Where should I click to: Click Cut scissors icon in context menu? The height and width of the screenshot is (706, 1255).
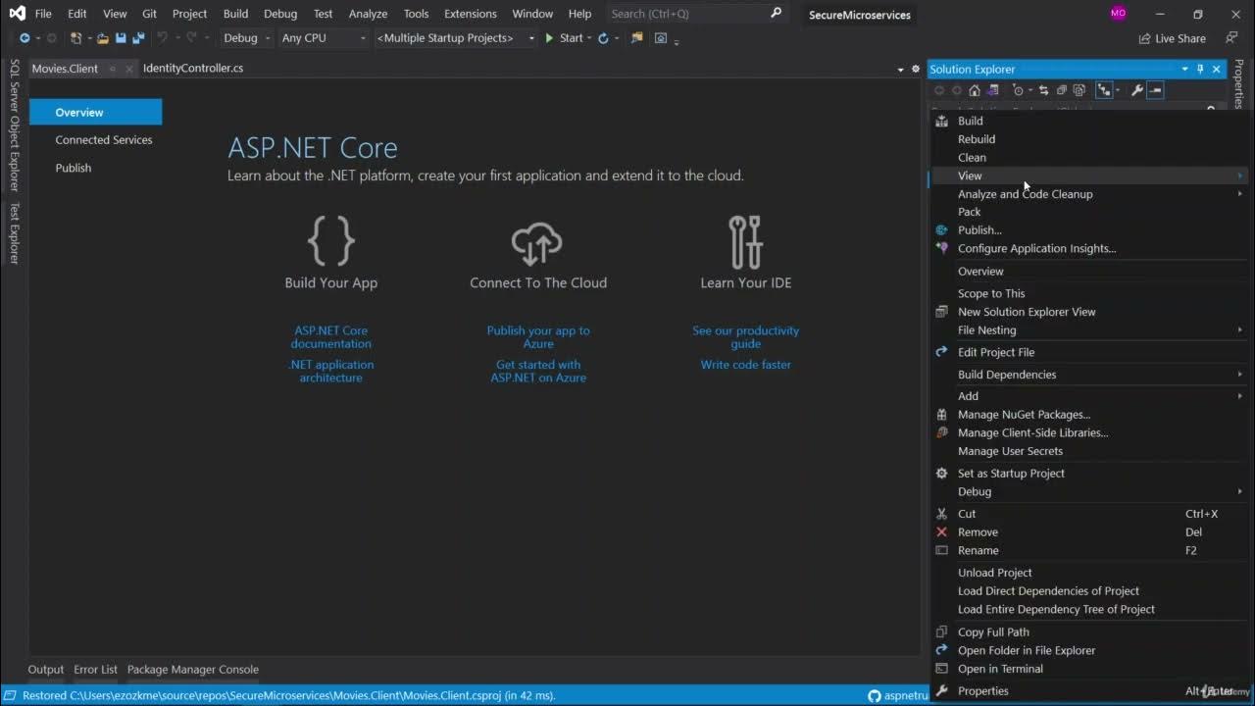(x=941, y=514)
